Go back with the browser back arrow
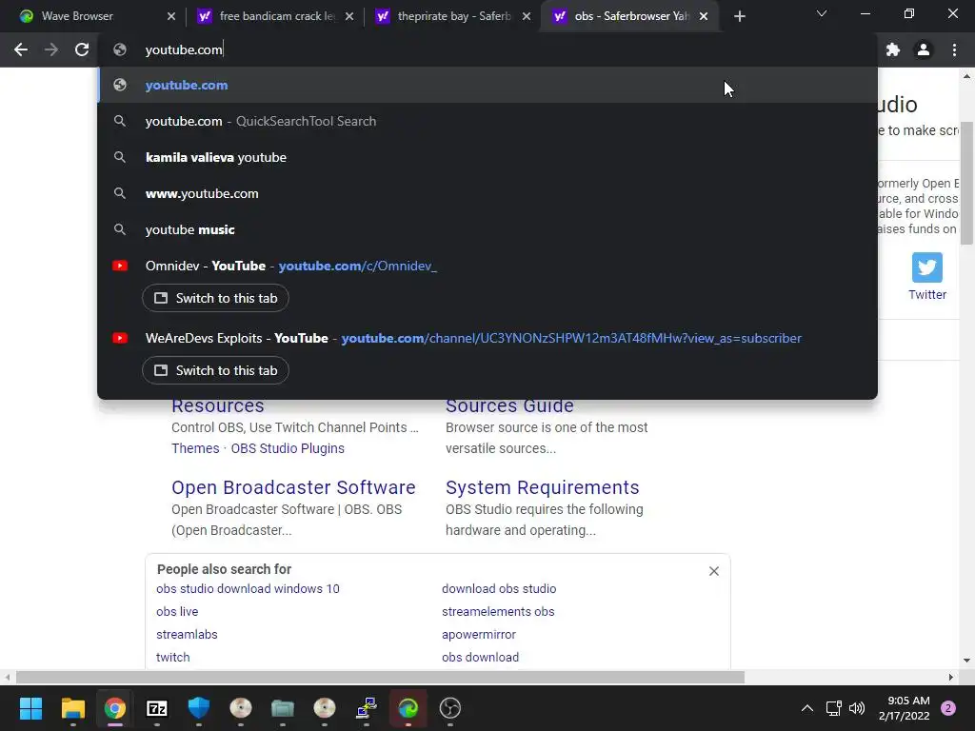The image size is (975, 731). (21, 49)
